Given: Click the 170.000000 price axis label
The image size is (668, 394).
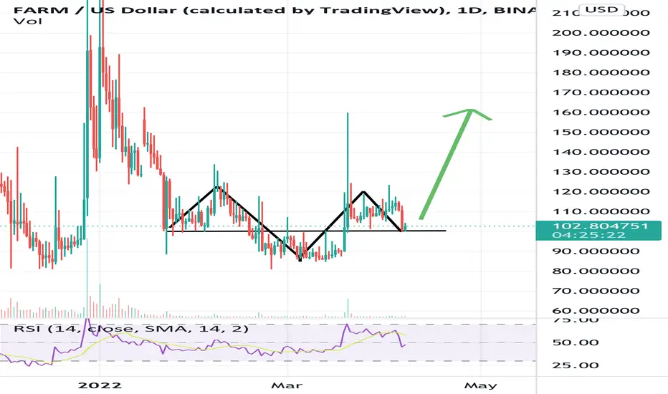Looking at the screenshot, I should (601, 92).
